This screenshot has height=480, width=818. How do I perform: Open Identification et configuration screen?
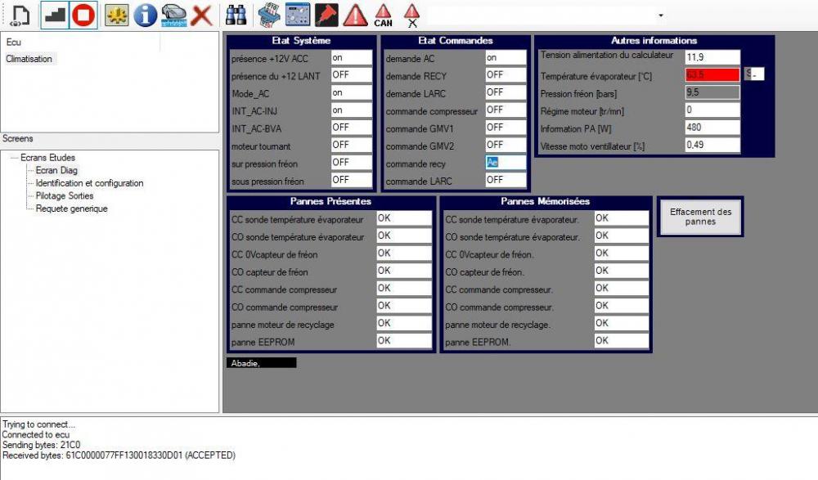89,183
